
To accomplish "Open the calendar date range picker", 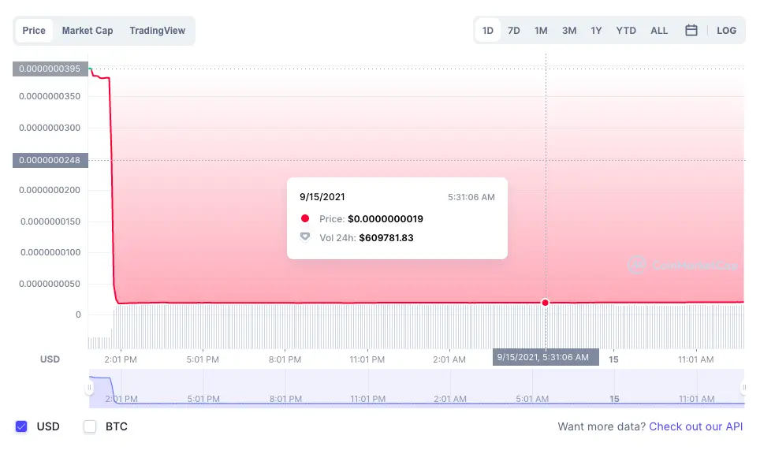I will [x=691, y=31].
